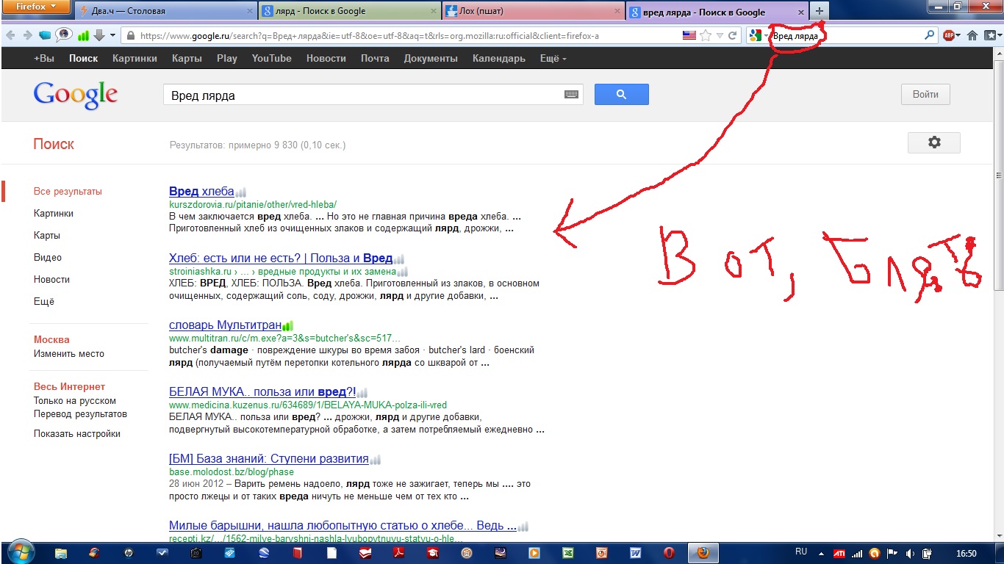1004x564 pixels.
Task: Open Windows Explorer from taskbar
Action: click(x=61, y=553)
